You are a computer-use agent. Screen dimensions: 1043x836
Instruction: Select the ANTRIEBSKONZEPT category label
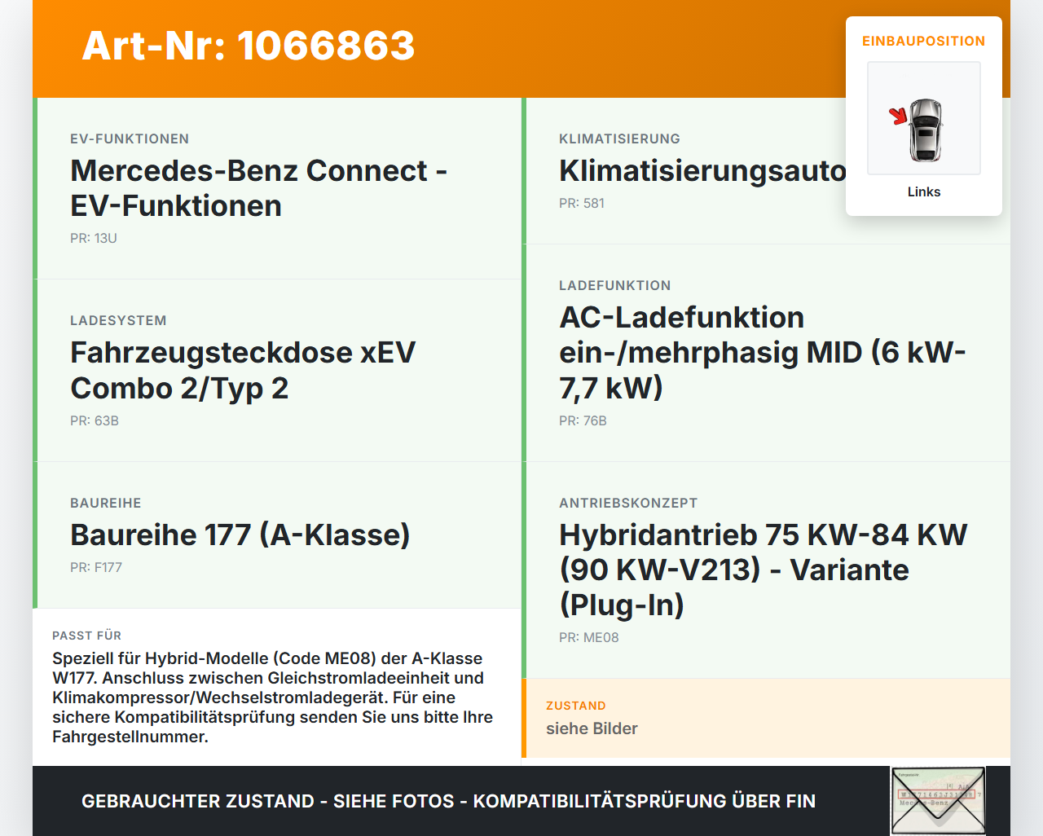coord(628,503)
